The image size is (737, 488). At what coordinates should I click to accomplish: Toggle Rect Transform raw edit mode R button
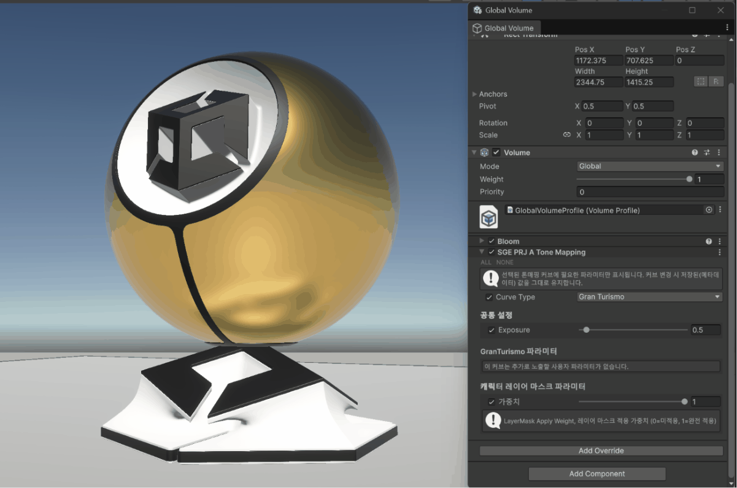tap(716, 82)
